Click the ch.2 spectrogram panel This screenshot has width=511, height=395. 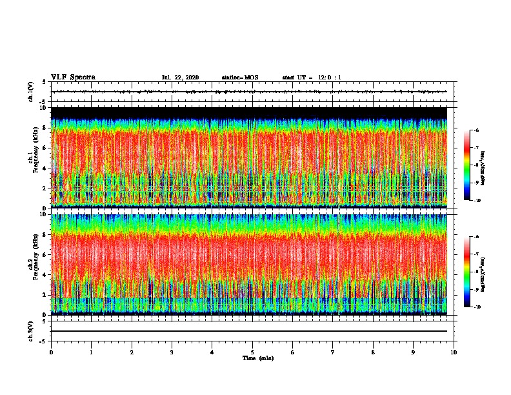[249, 265]
